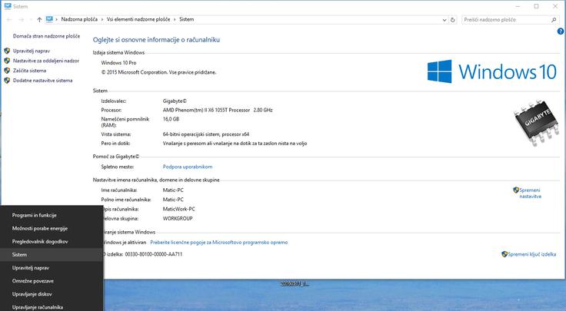Screen dimensions: 566x311
Task: Click the Gigabyte chip logo image
Action: 538,123
